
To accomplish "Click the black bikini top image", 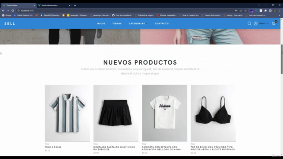I will pyautogui.click(x=213, y=113).
